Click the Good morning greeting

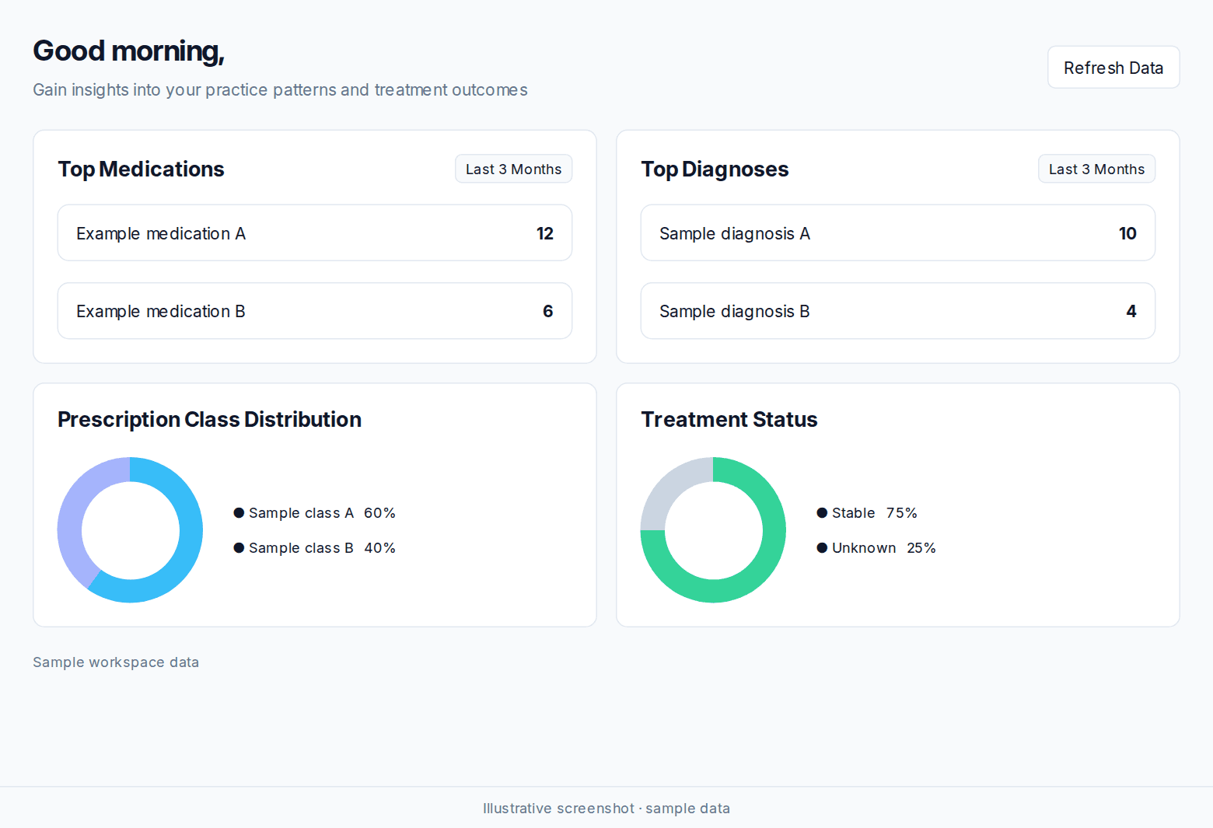(x=129, y=51)
